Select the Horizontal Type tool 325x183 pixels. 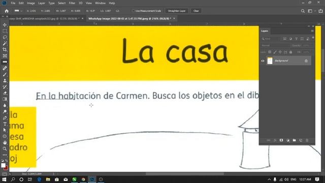(5, 124)
